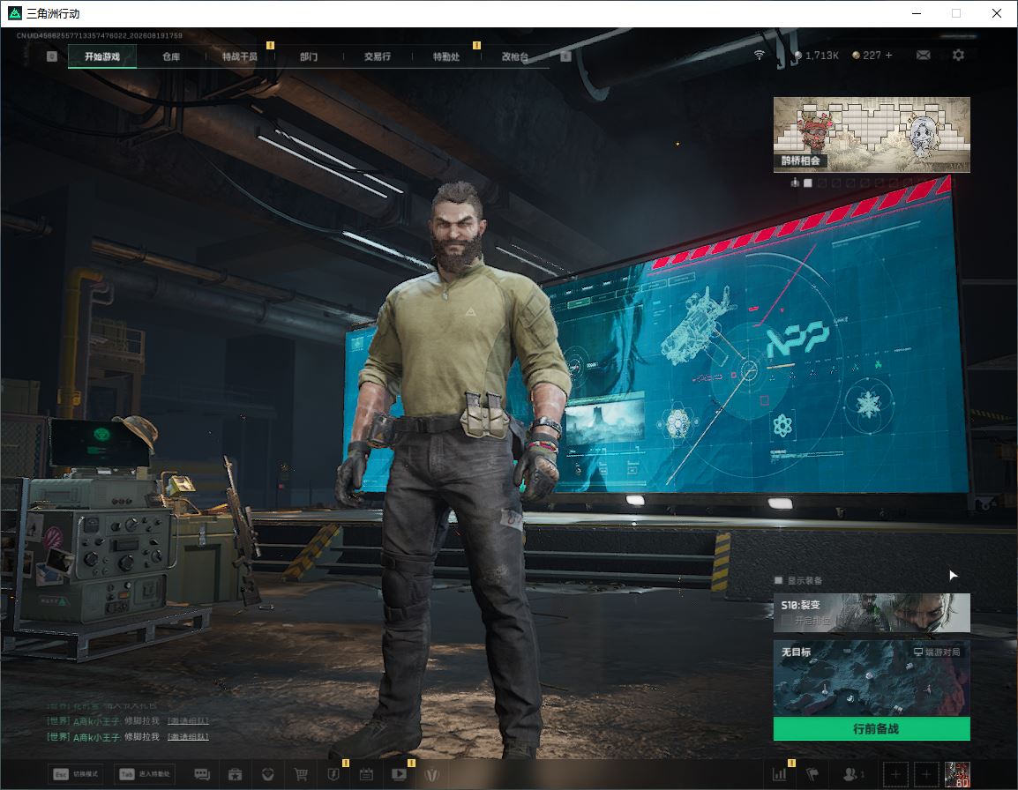Click the heart badge icon in bottom bar
The image size is (1018, 790).
click(267, 774)
